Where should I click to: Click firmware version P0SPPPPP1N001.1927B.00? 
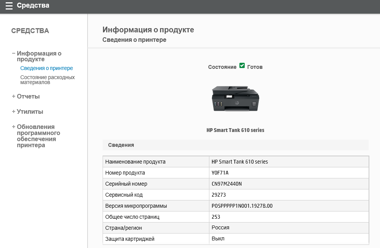[242, 206]
